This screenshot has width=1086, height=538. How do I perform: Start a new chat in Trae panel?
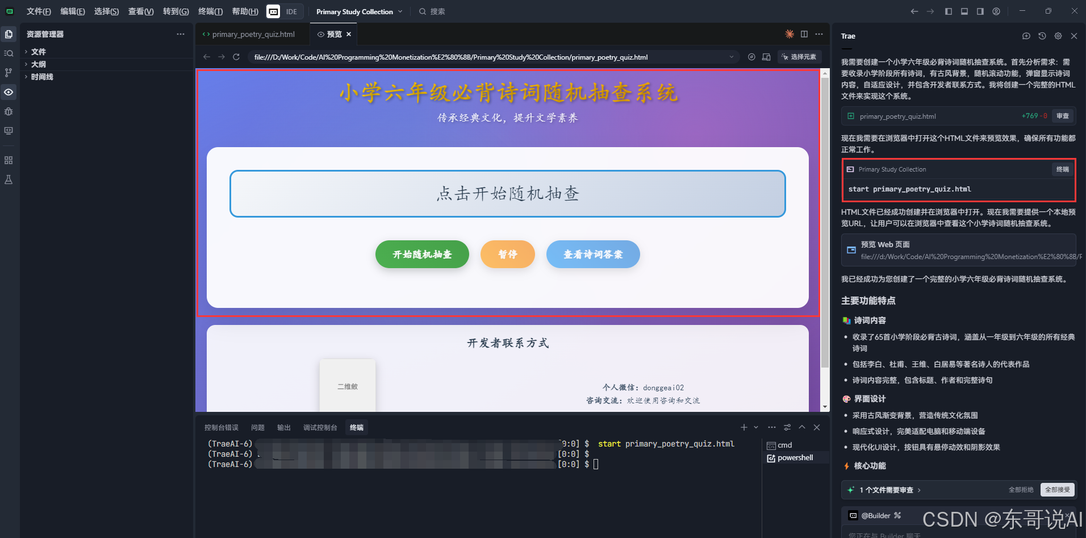click(x=1026, y=36)
